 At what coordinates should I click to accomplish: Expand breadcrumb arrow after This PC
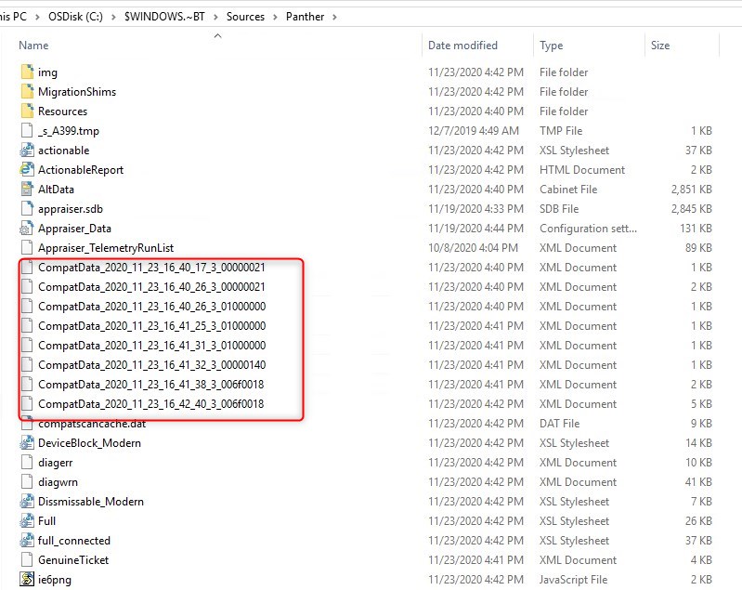pos(37,17)
